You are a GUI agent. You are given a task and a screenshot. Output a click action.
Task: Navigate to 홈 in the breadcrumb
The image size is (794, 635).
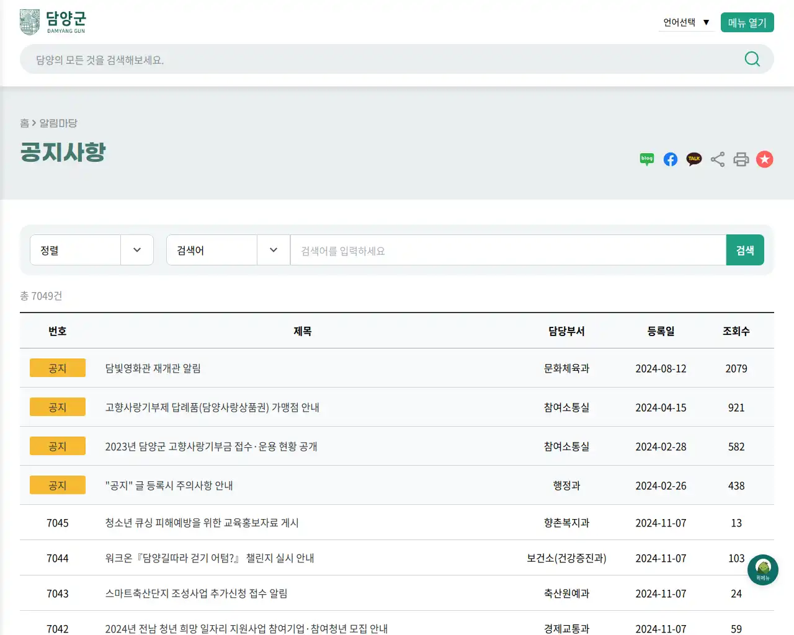tap(24, 123)
